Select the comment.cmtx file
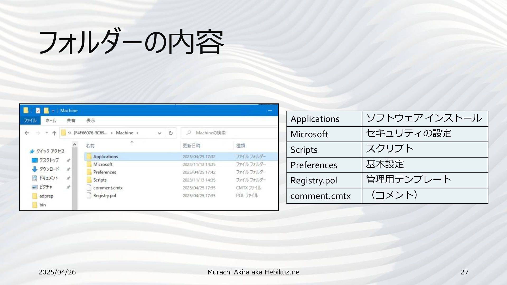Viewport: 507px width, 285px height. coord(108,188)
